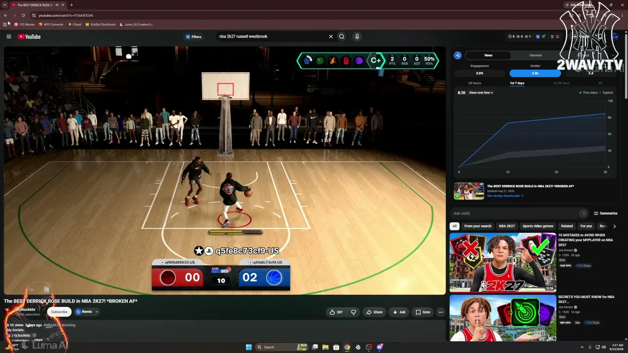Run search with the magnifier button
The height and width of the screenshot is (353, 628).
tap(342, 36)
